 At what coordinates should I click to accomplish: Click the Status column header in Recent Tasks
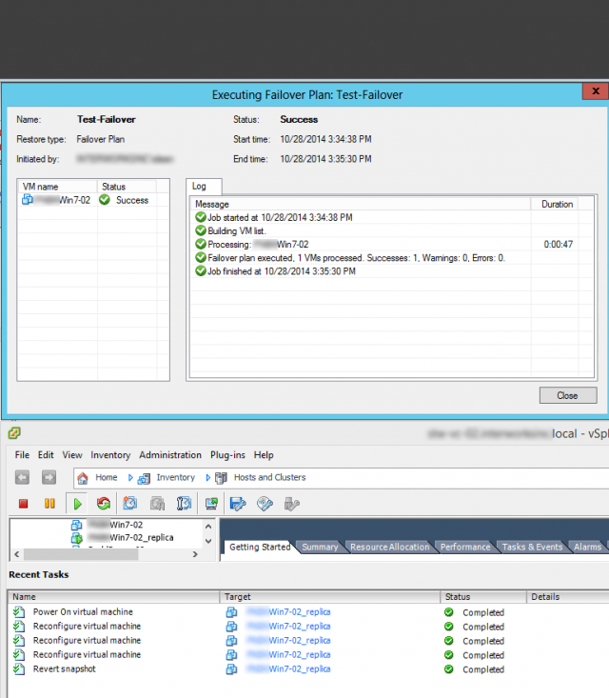point(458,597)
